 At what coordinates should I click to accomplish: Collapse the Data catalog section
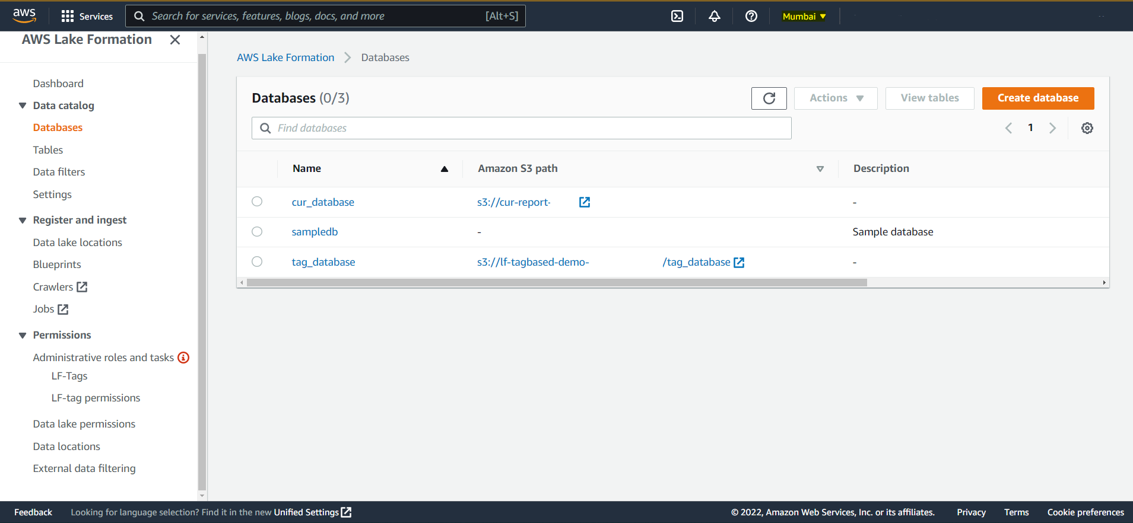[x=23, y=106]
